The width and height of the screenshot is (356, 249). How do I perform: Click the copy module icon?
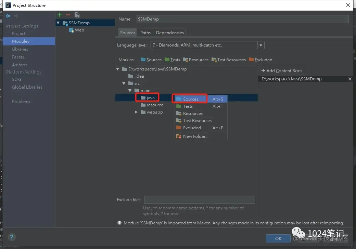click(77, 15)
